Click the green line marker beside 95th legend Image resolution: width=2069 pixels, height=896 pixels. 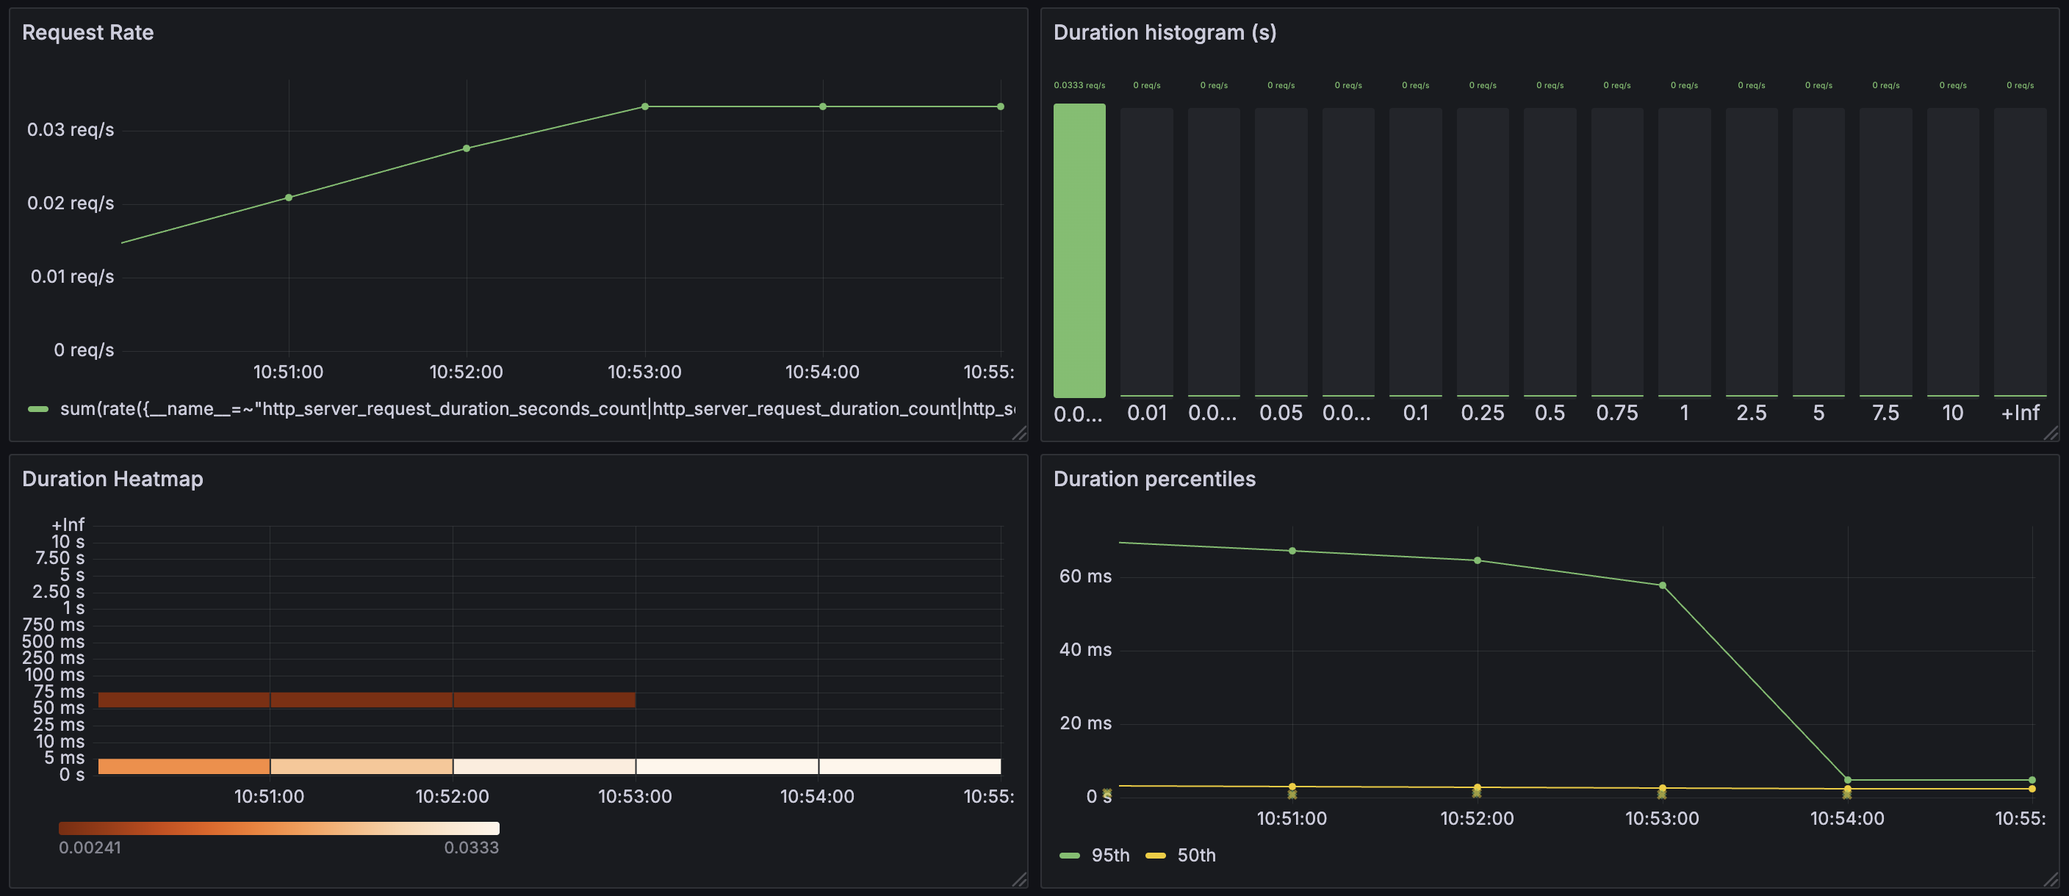tap(1070, 855)
